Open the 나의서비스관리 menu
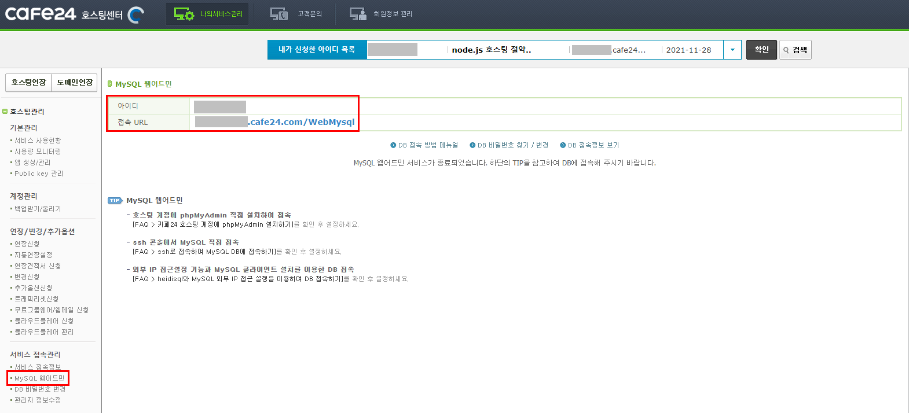This screenshot has width=909, height=413. click(x=207, y=14)
